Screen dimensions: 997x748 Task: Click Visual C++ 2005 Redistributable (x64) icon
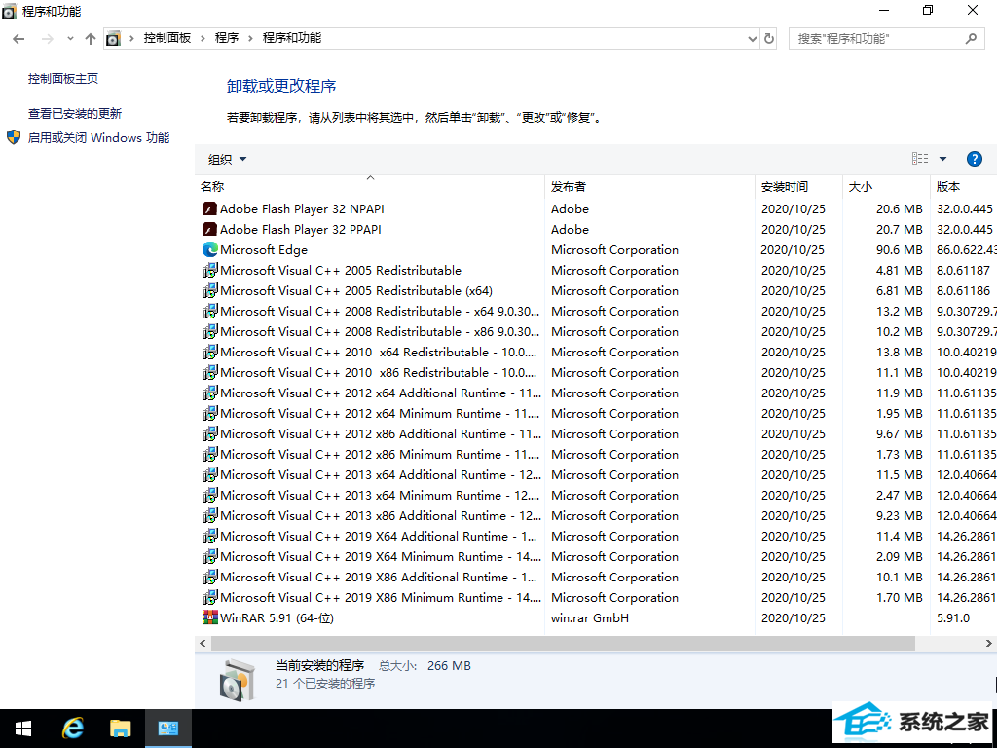(x=210, y=290)
